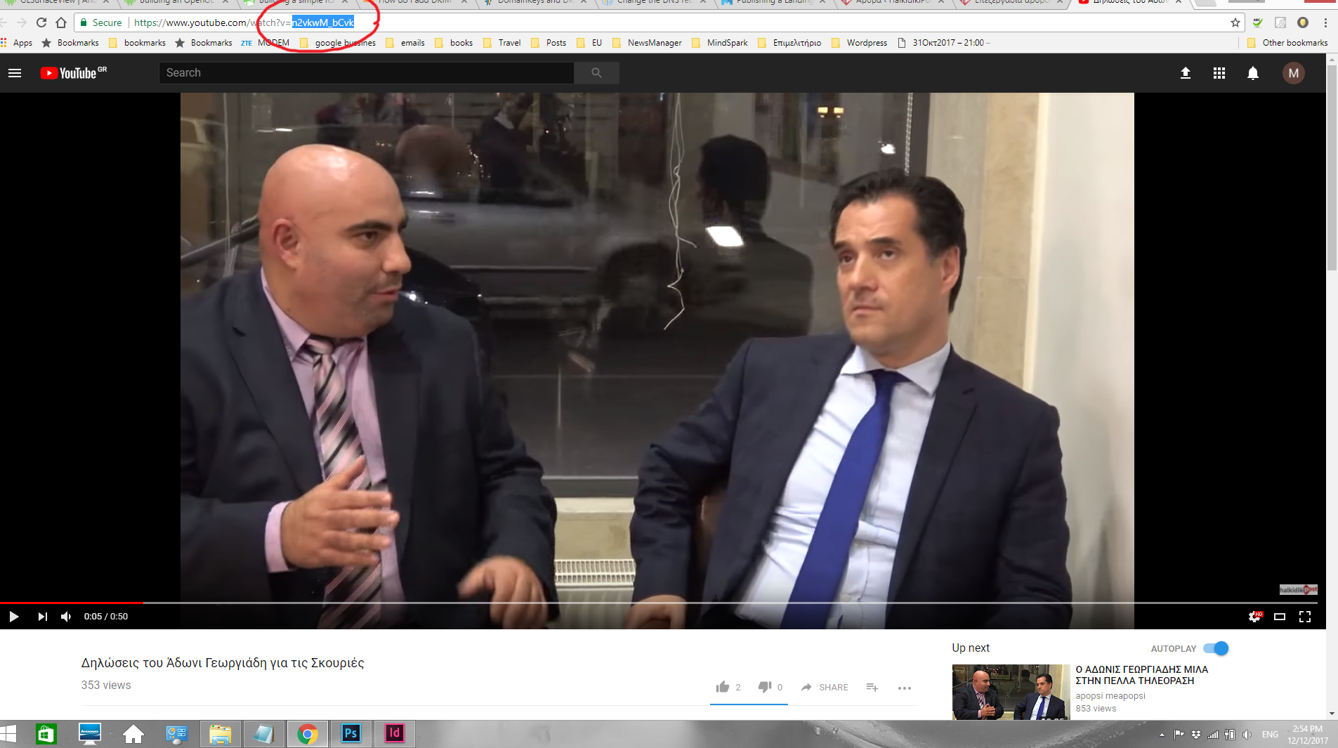Open the Other bookmarks folder
Screen dimensions: 1338x748
pyautogui.click(x=1287, y=43)
